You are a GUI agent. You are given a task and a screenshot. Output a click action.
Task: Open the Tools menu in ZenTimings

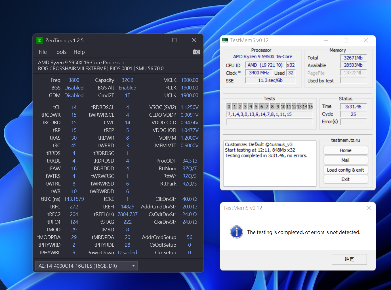click(x=60, y=52)
